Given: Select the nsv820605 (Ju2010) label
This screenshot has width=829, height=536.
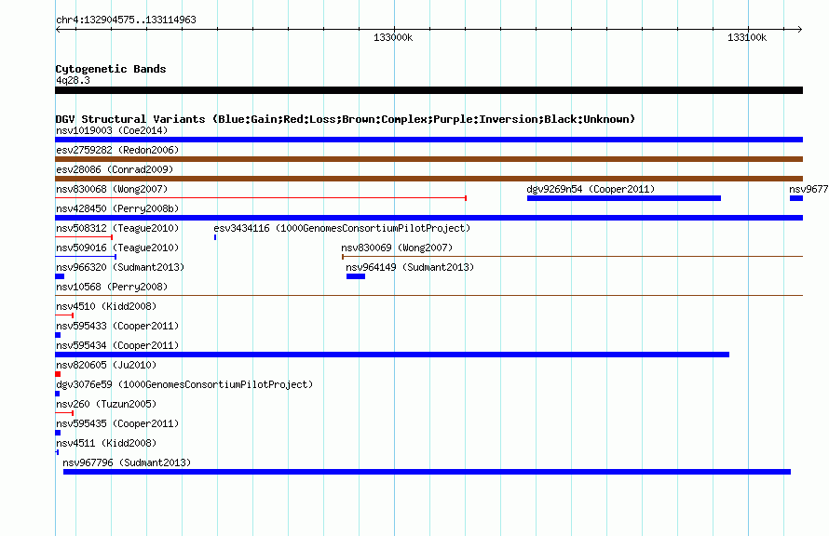Looking at the screenshot, I should point(106,365).
